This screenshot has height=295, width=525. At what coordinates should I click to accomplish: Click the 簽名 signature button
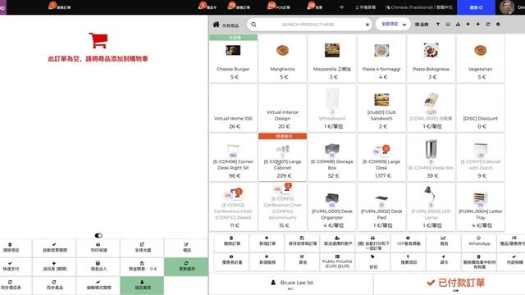click(x=303, y=261)
